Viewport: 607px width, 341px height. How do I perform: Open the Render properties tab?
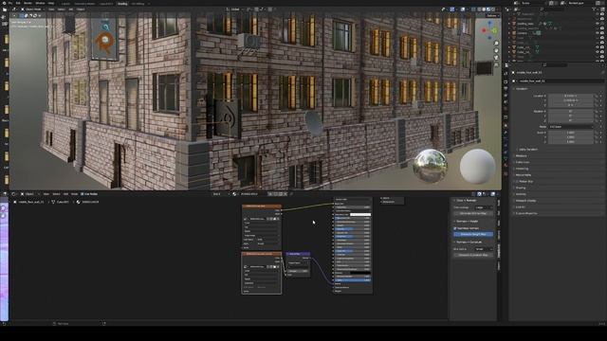506,81
